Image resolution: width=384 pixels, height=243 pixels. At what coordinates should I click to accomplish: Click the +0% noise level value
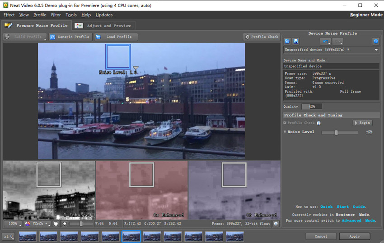pos(369,132)
